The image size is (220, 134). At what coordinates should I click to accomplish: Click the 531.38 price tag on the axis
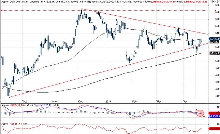(215, 42)
